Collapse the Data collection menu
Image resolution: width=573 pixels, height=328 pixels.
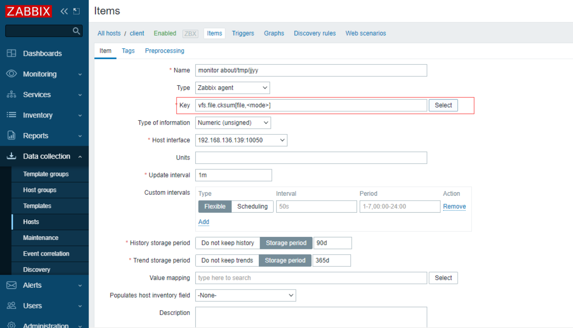point(80,156)
